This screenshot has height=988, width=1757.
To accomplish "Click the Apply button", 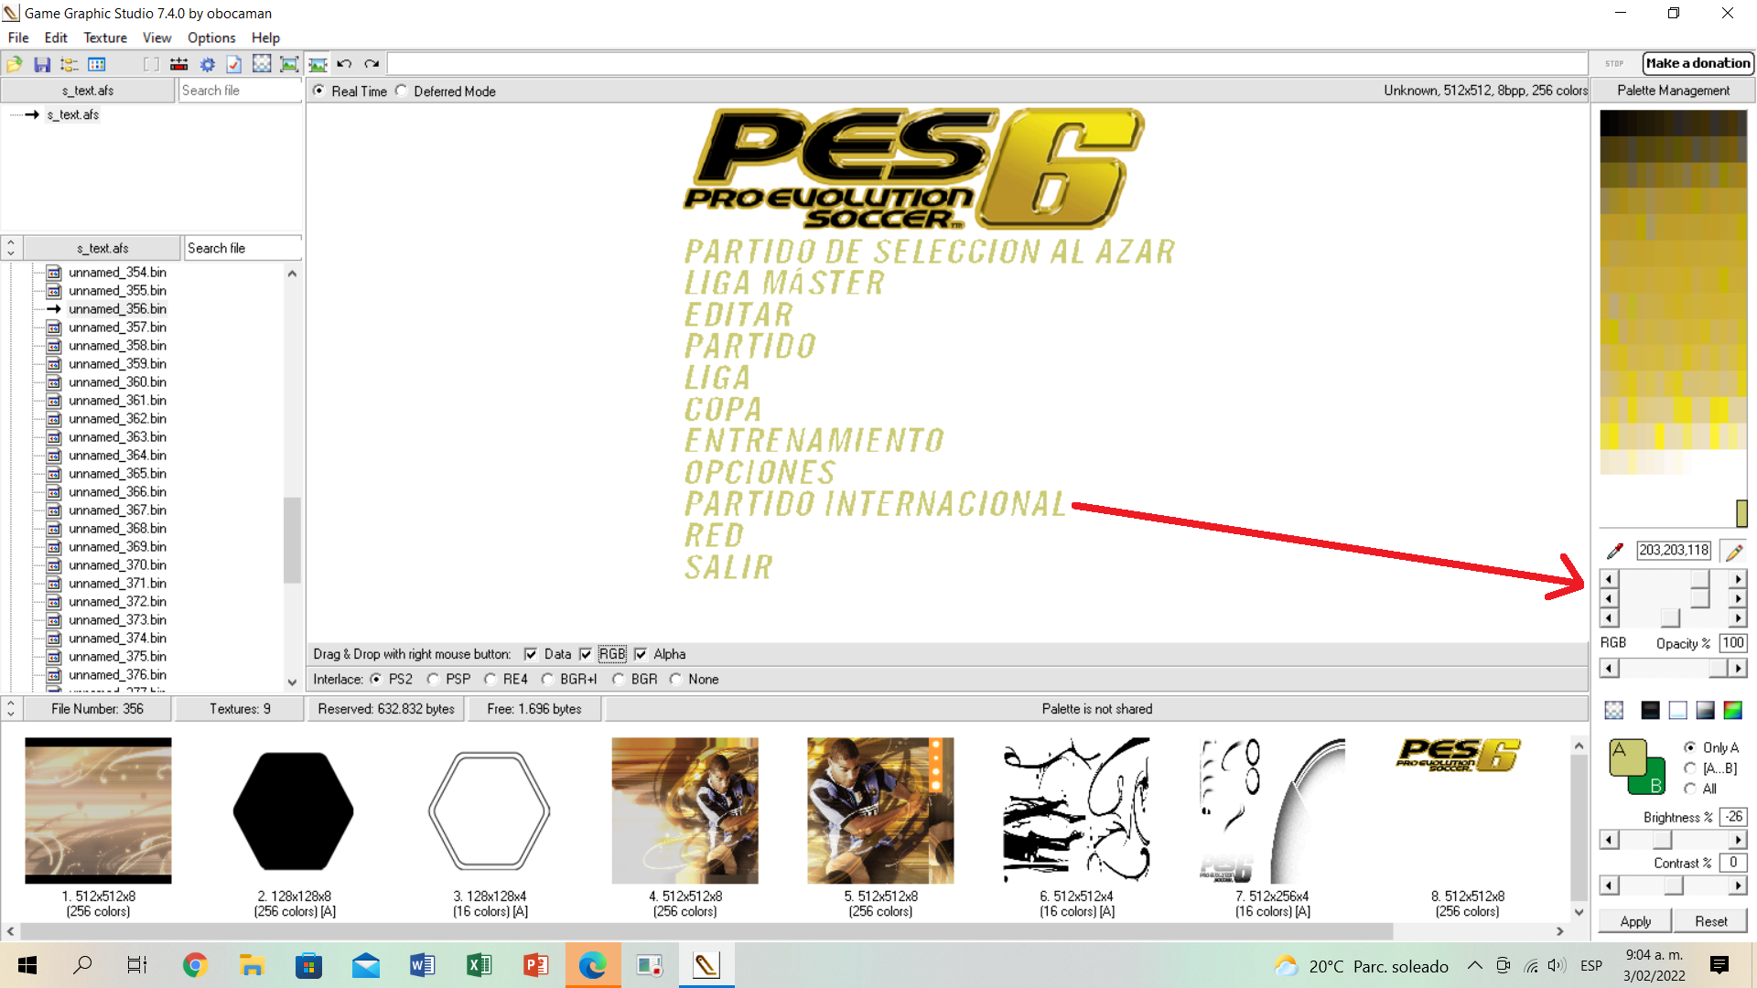I will click(x=1635, y=921).
